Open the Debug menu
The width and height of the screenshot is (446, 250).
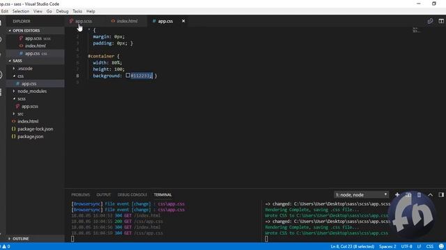[62, 11]
